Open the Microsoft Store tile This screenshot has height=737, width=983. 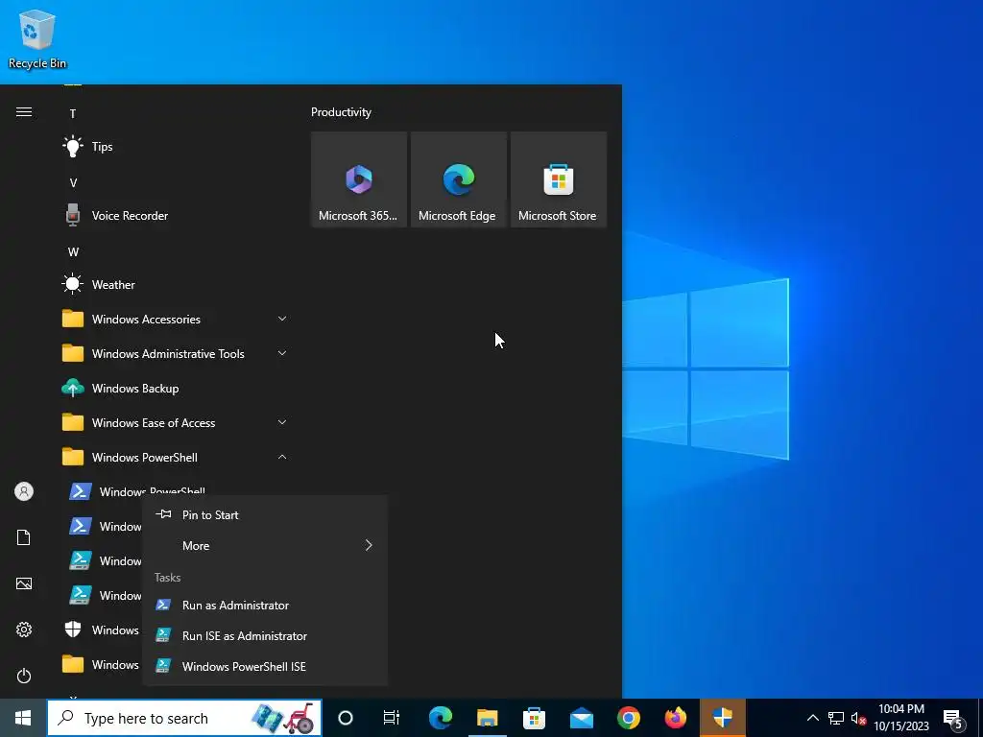click(x=559, y=179)
